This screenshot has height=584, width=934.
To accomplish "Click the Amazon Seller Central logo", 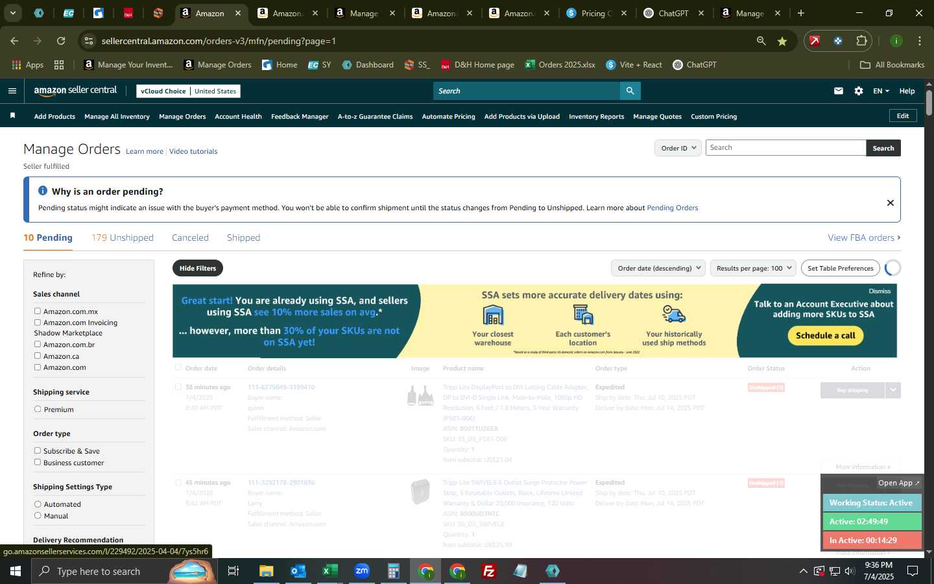I will point(75,91).
